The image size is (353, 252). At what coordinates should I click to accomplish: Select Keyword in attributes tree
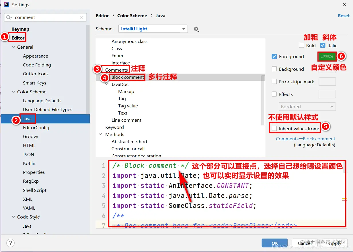(115, 127)
